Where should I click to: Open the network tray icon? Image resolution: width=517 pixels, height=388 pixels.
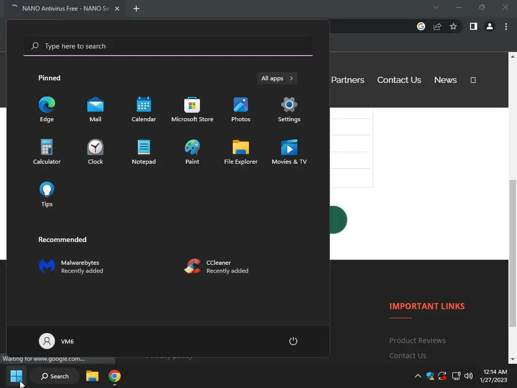[456, 376]
